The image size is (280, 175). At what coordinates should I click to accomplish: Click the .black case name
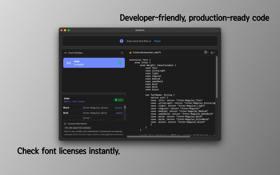coord(118,108)
